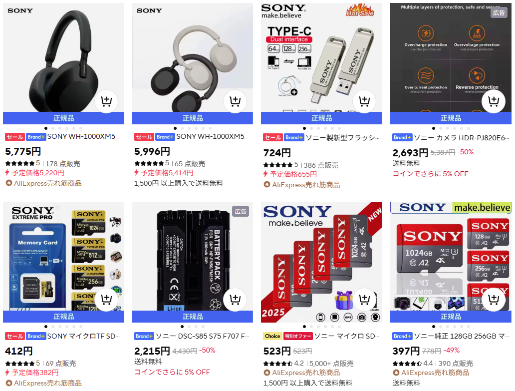The image size is (515, 391).
Task: Open ソニー DSC-S85 S75 F707 battery listing
Action: (202, 336)
